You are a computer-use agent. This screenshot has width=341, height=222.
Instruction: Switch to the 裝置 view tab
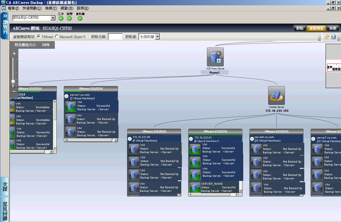point(333,28)
